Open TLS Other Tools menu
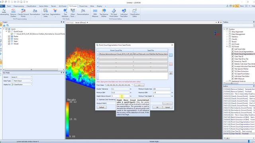The height and width of the screenshot is (143, 255). pos(73,13)
